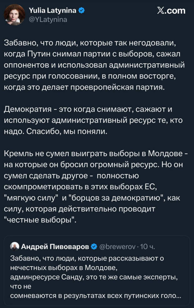Visit the @brewerov handle link
194x308 pixels.
click(x=117, y=247)
